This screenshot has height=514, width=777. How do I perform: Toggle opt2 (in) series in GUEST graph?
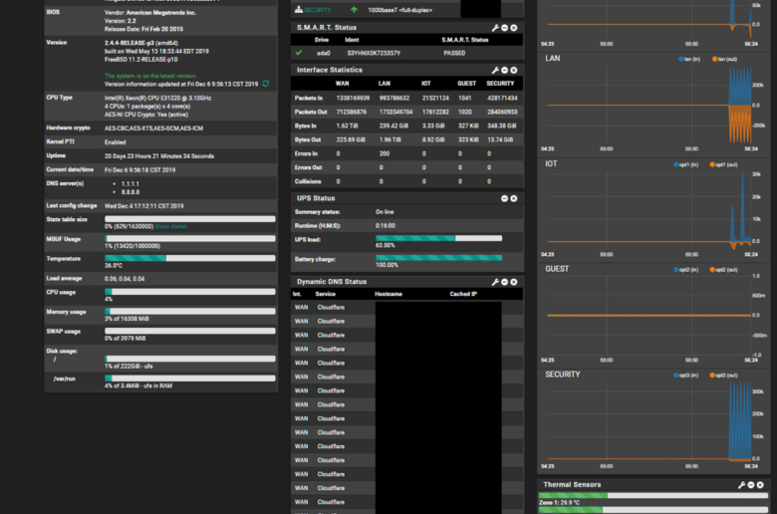point(685,270)
